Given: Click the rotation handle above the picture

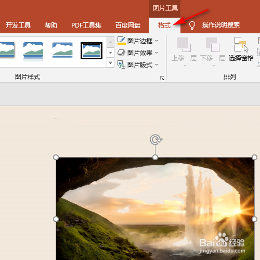Looking at the screenshot, I should (x=156, y=139).
